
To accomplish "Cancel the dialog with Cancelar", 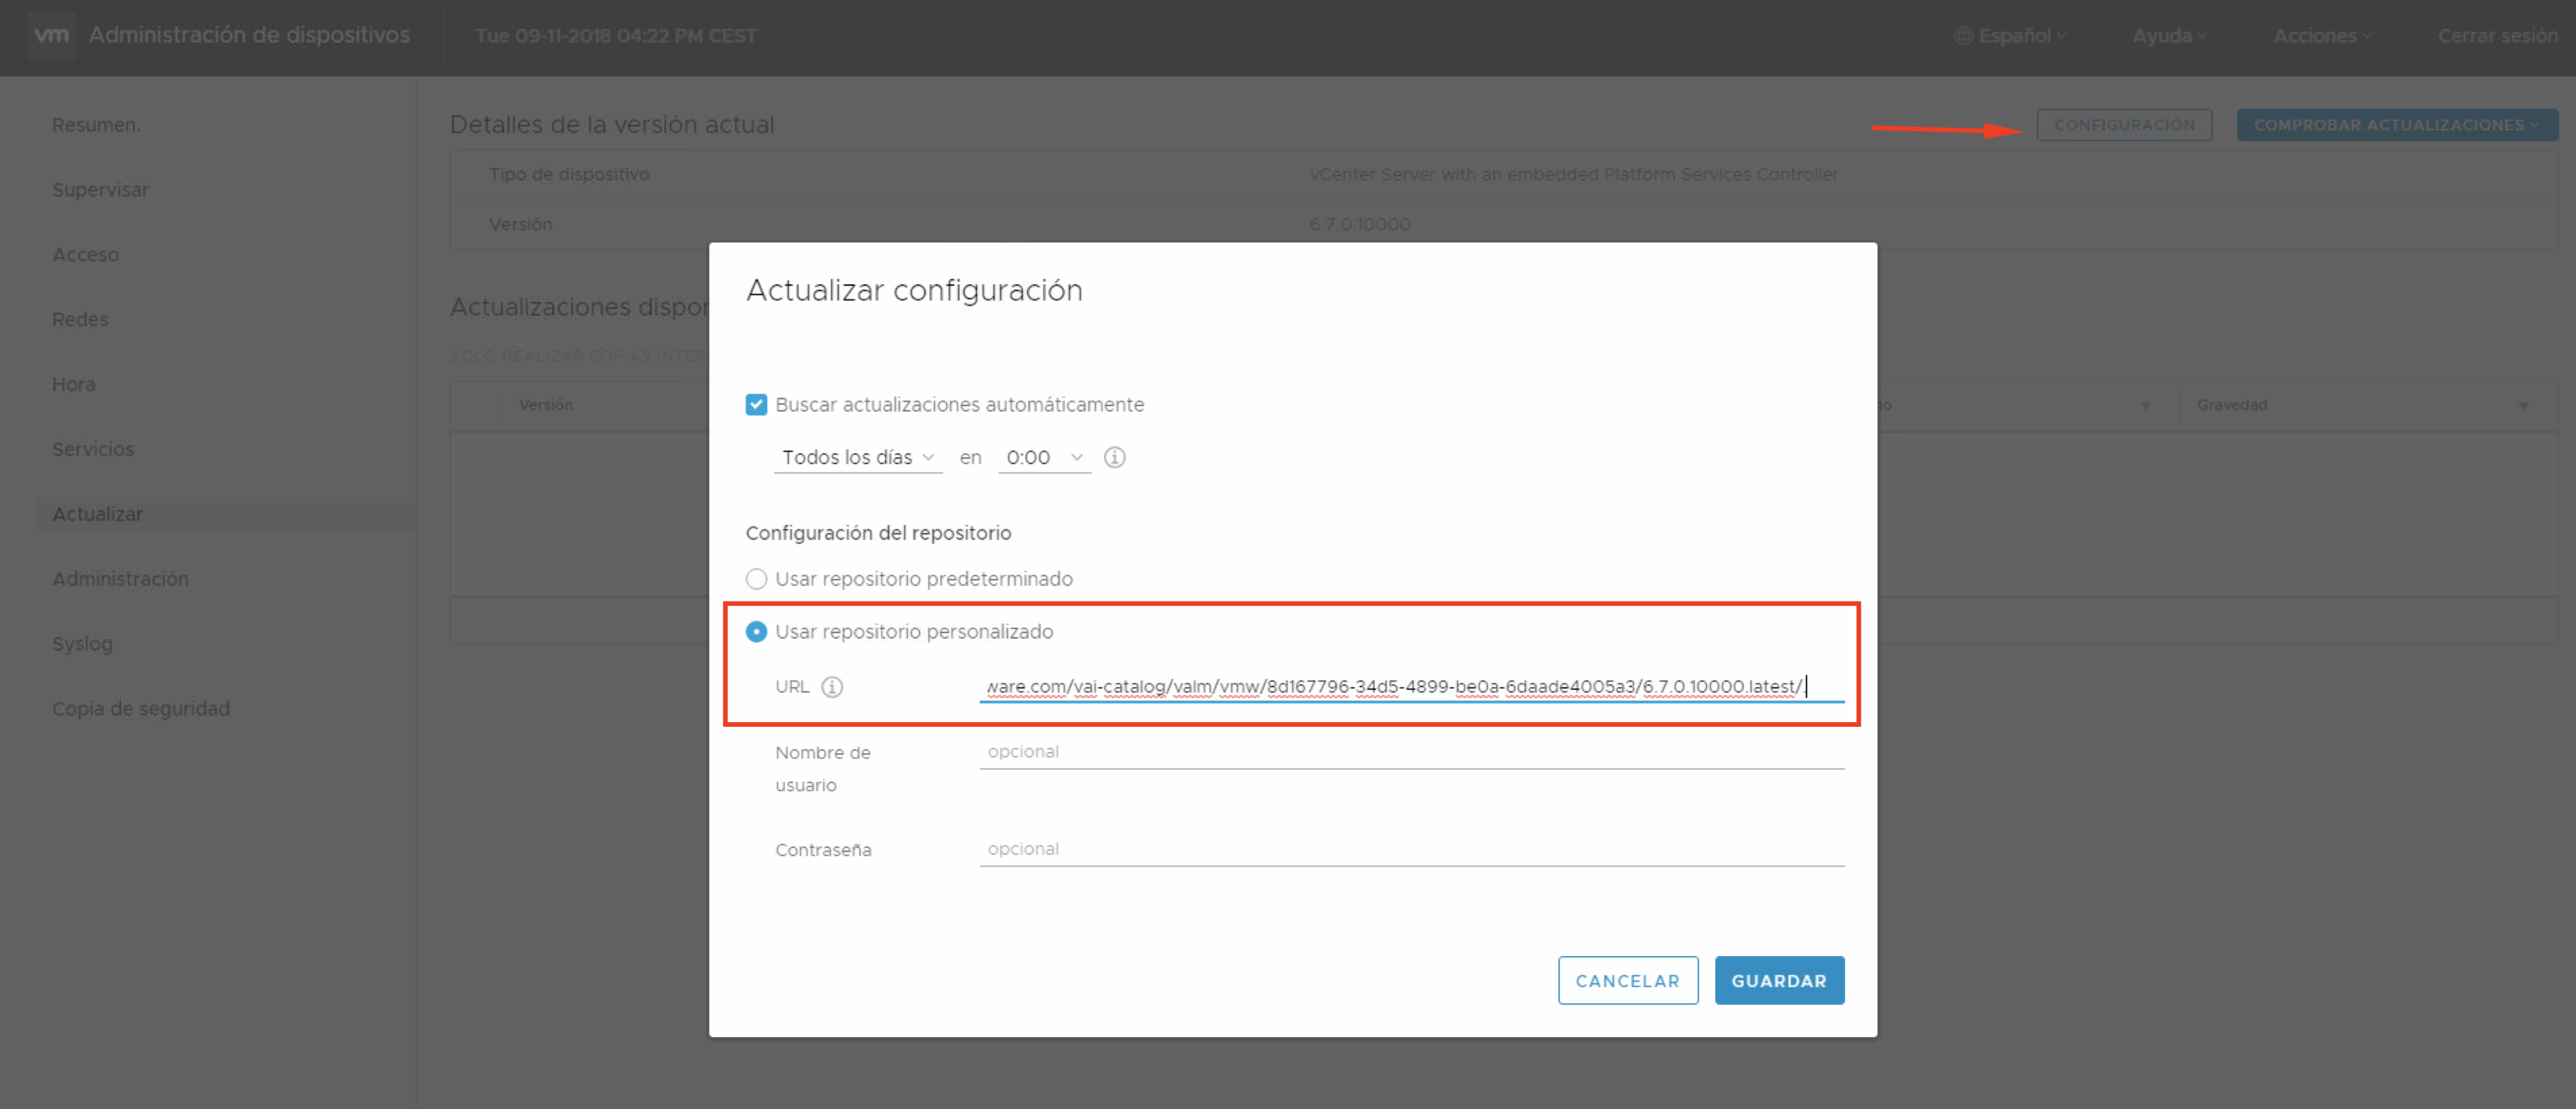I will pos(1627,980).
